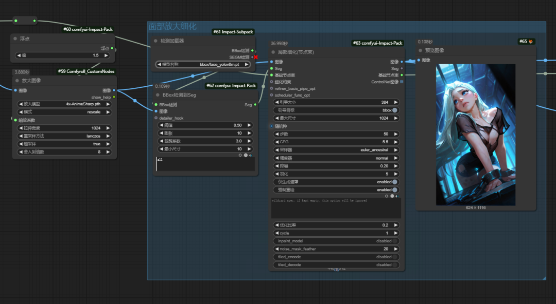Increase the 值 1.5 with its right arrow
Viewport: 556px width, 304px height.
[106, 55]
